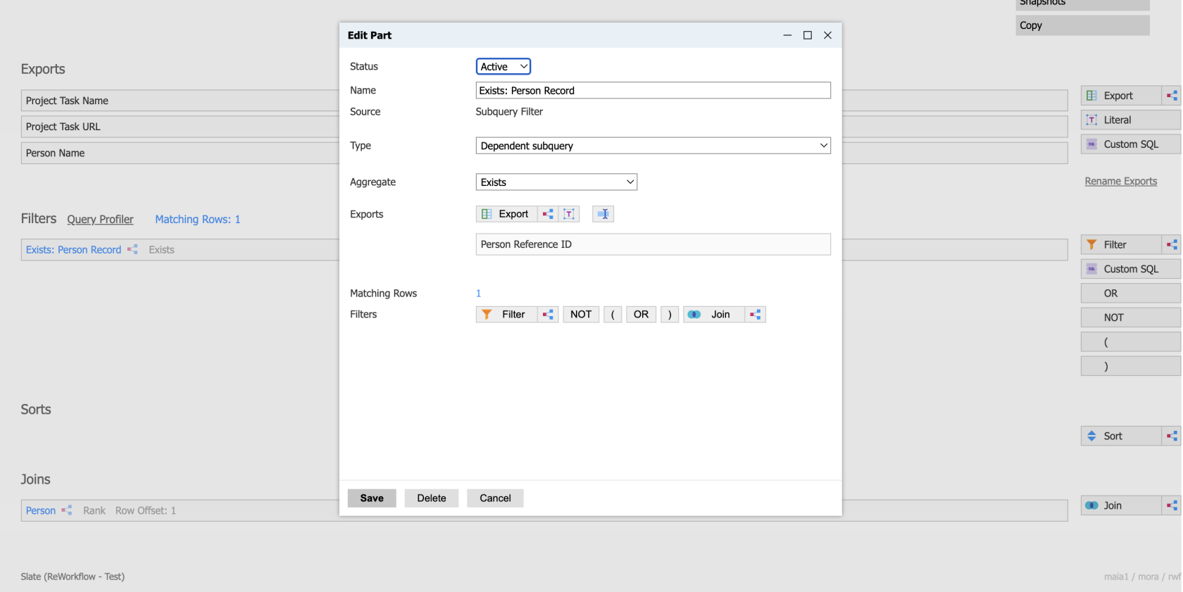Click the Copy button on the main page
Screen dimensions: 1183x592
point(1083,25)
